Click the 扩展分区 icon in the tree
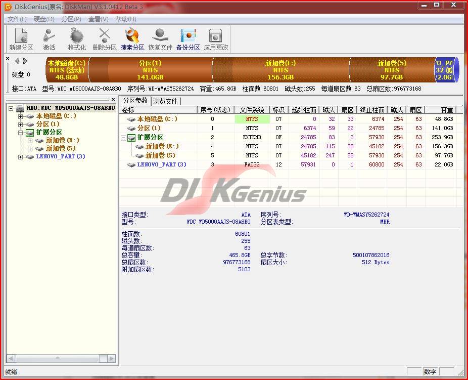 (x=29, y=133)
